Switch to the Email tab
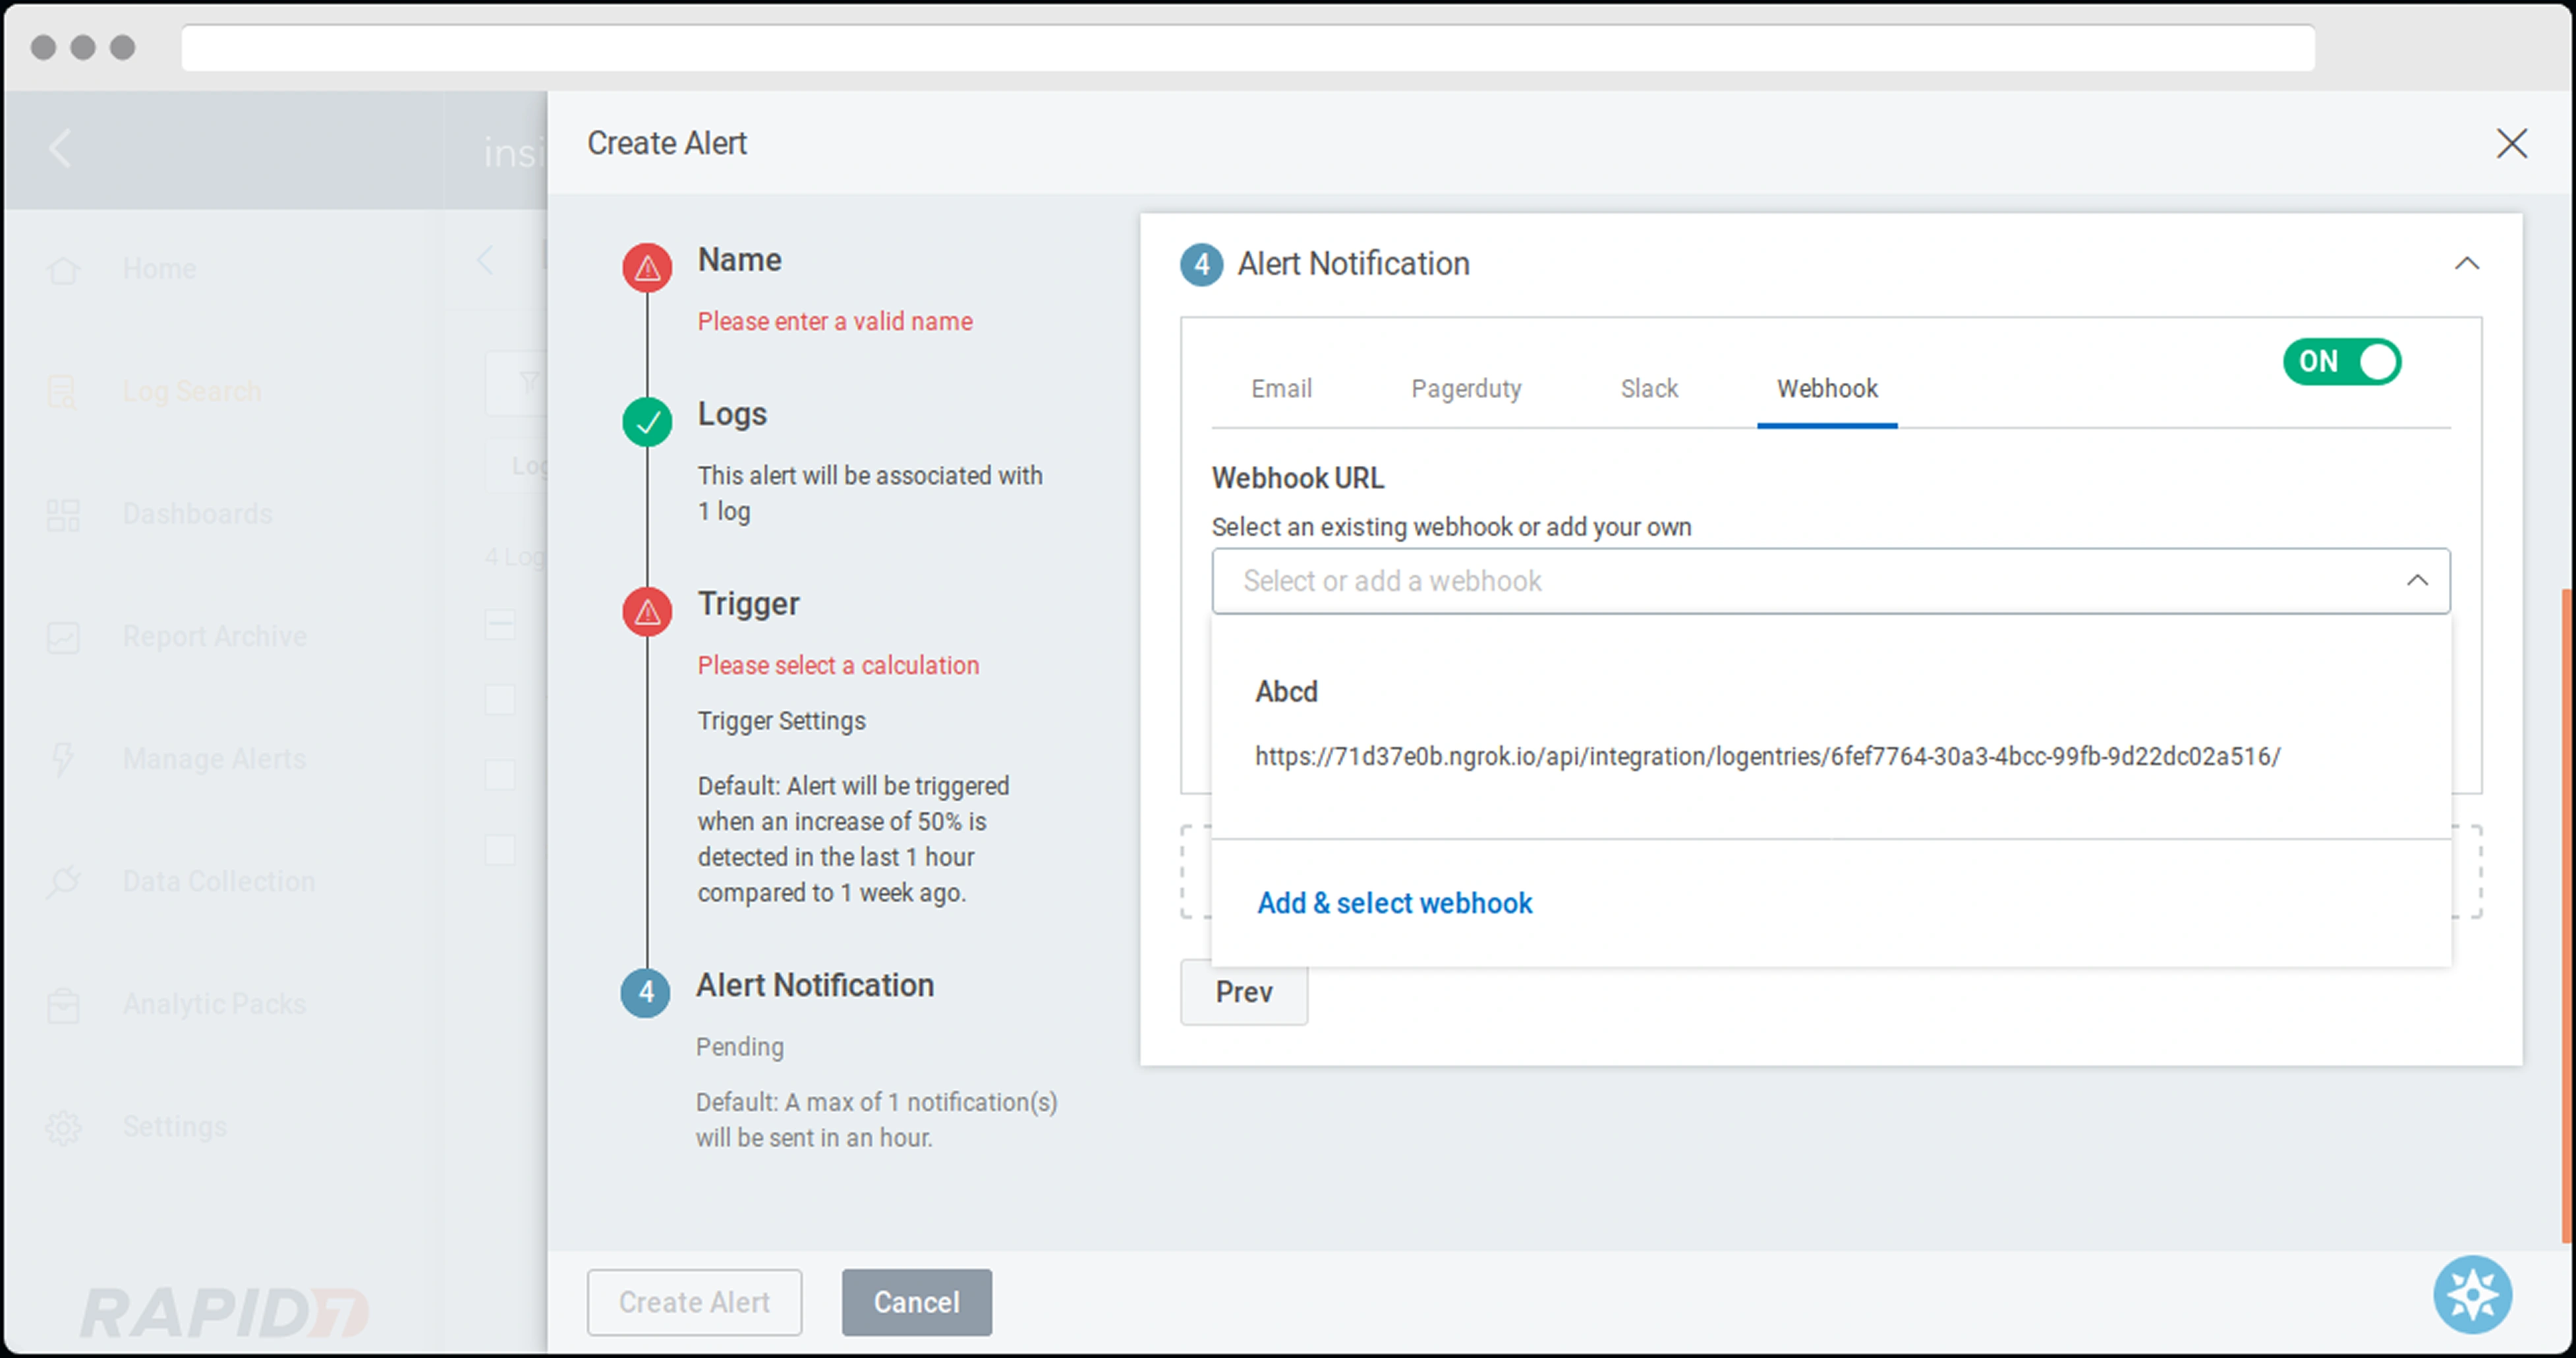The width and height of the screenshot is (2576, 1358). (x=1281, y=389)
